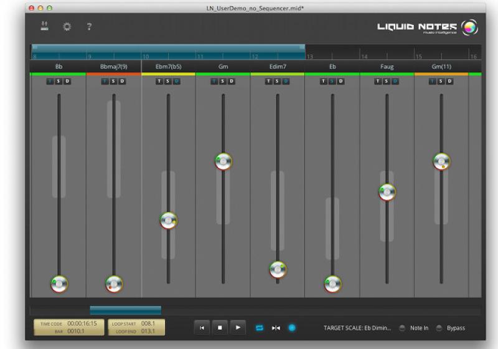Open the settings gear icon
The width and height of the screenshot is (498, 349).
click(66, 26)
